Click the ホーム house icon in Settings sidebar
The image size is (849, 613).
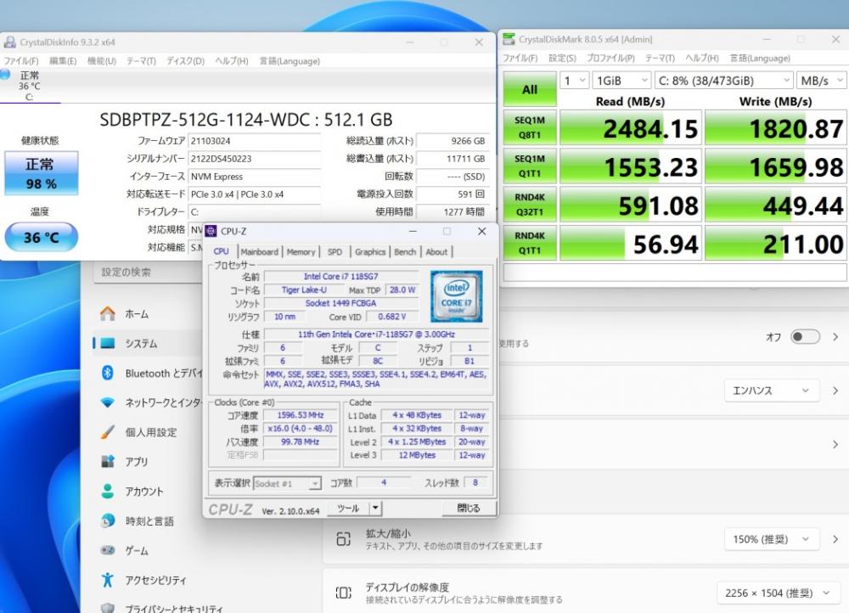click(108, 313)
